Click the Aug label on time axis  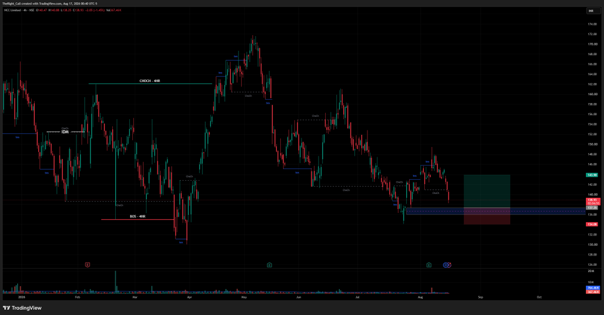(420, 297)
